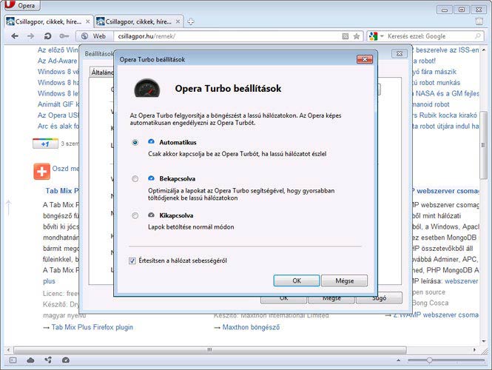The image size is (492, 370).
Task: Click the Opera Turbo status bar icon
Action: (66, 360)
